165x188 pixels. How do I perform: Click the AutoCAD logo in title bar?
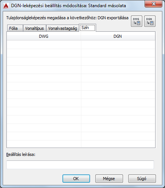pyautogui.click(x=6, y=6)
